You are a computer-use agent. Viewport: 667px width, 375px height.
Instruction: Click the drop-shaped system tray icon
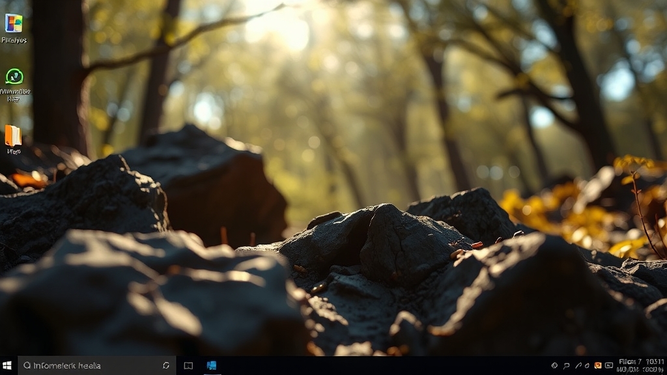pos(587,365)
